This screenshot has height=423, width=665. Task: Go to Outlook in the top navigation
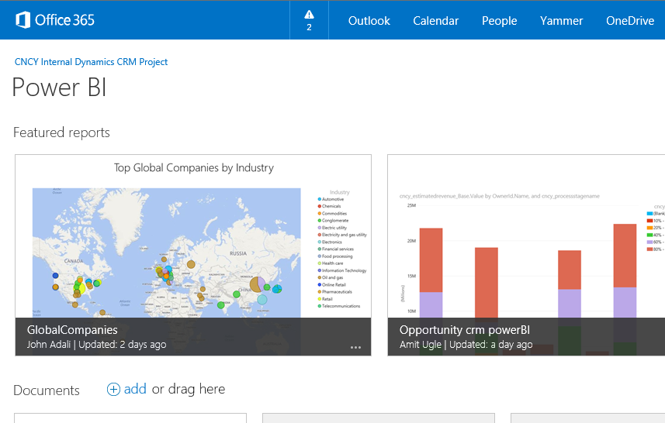(369, 21)
